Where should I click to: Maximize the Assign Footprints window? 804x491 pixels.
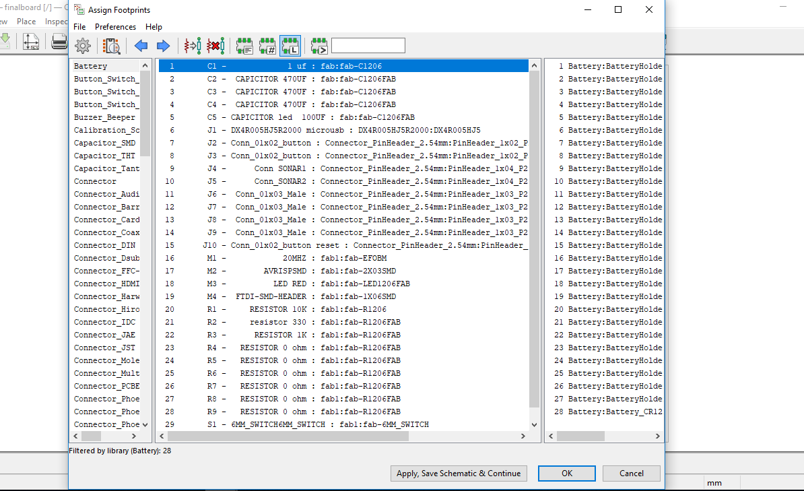[x=618, y=9]
